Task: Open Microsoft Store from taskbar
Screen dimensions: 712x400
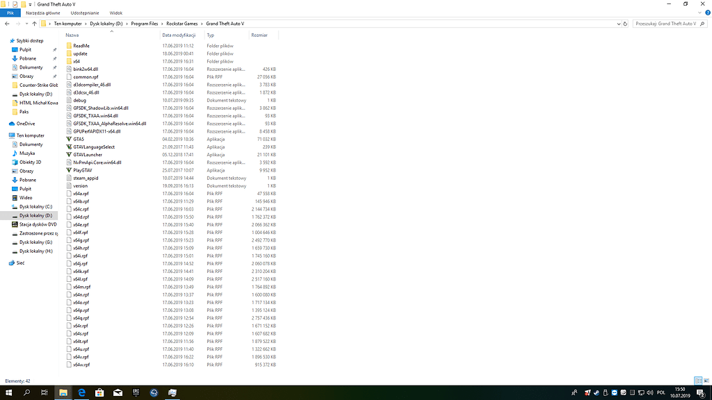Action: [99, 393]
